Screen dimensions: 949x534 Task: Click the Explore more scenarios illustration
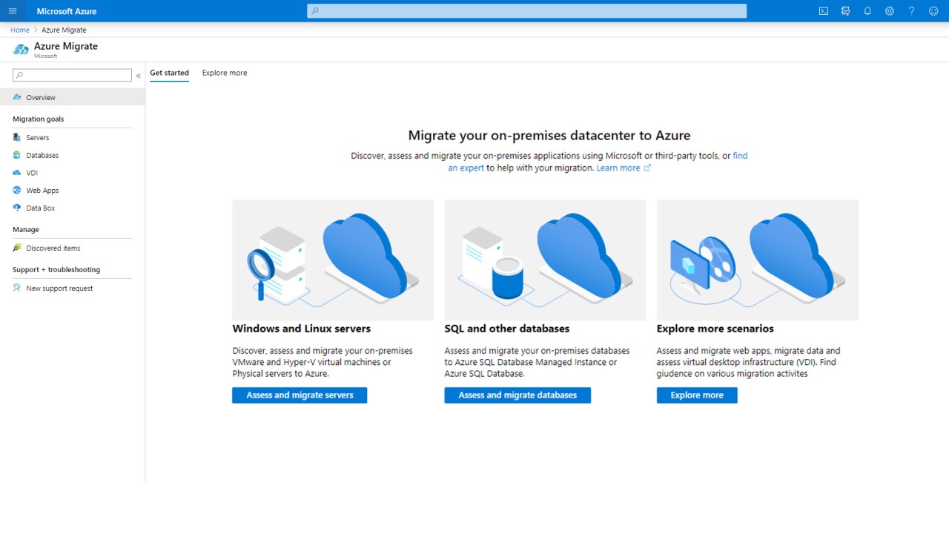click(x=758, y=260)
